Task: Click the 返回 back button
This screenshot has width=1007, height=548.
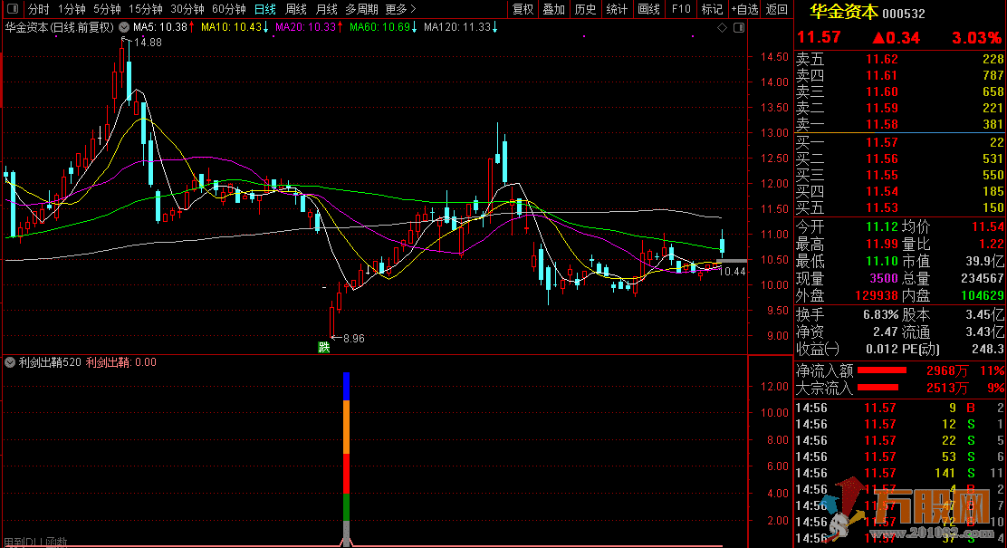Action: [776, 9]
